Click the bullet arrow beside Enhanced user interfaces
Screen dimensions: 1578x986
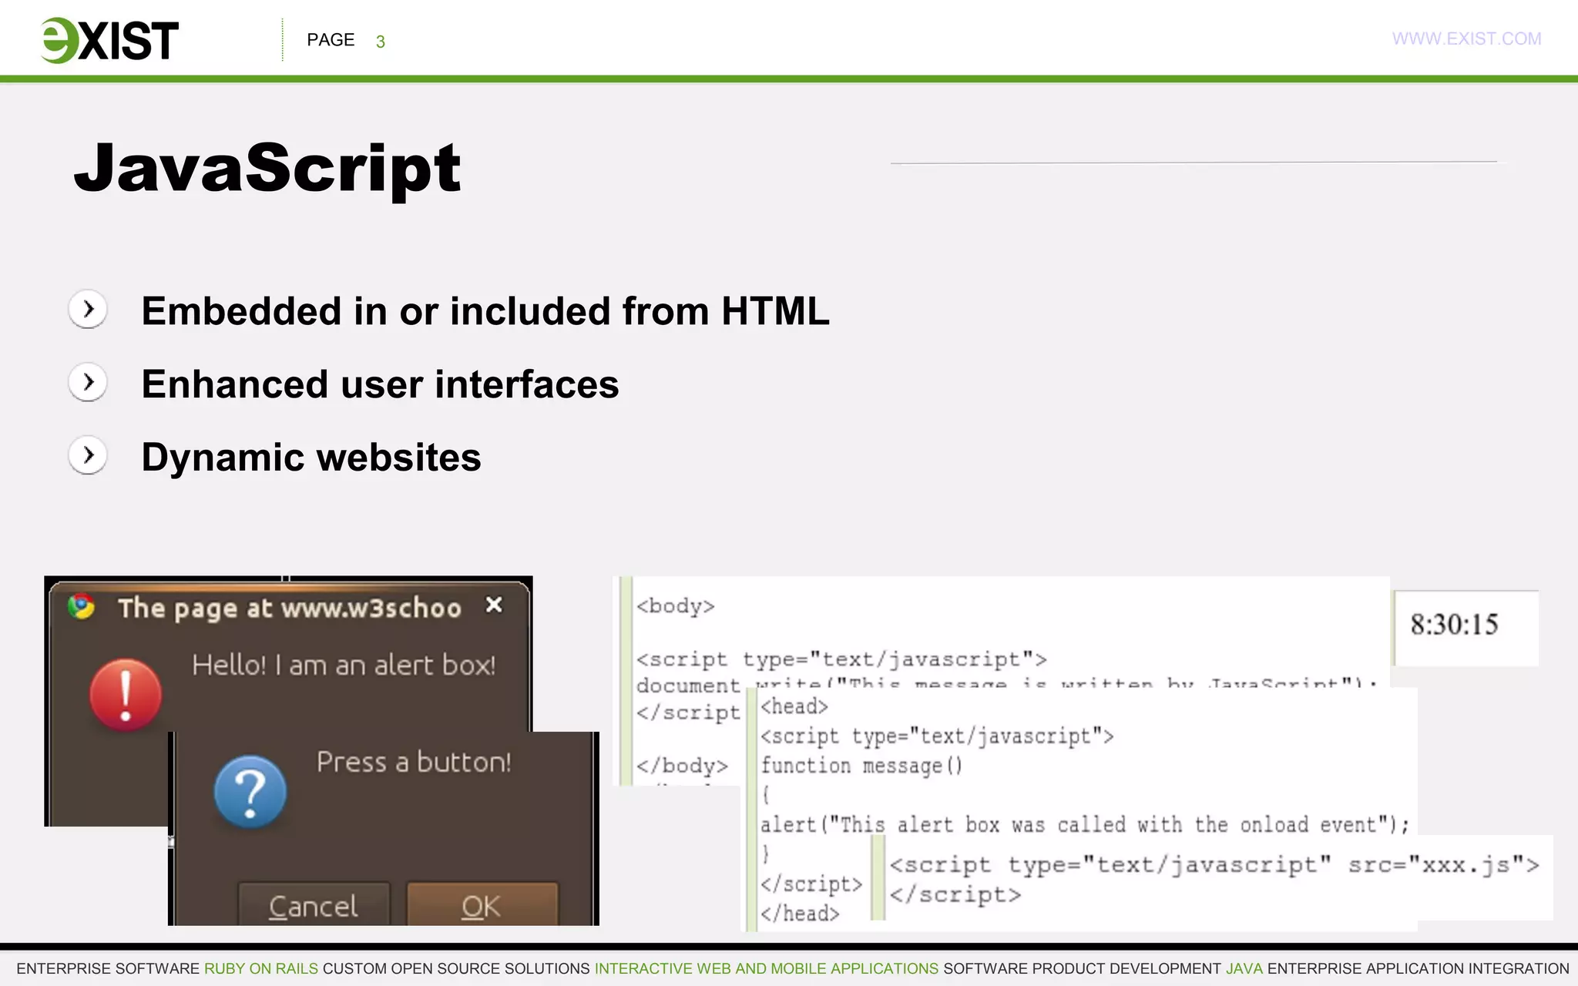pyautogui.click(x=88, y=382)
